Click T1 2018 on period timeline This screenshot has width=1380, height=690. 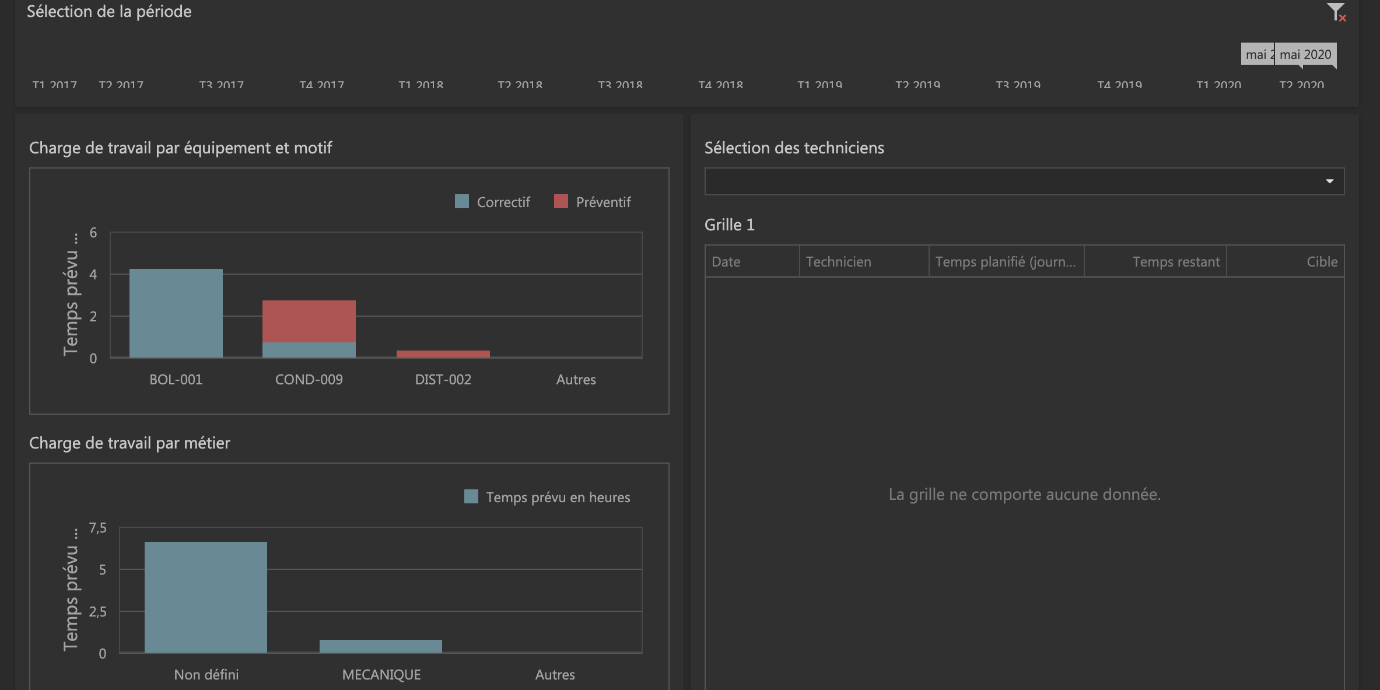click(421, 85)
